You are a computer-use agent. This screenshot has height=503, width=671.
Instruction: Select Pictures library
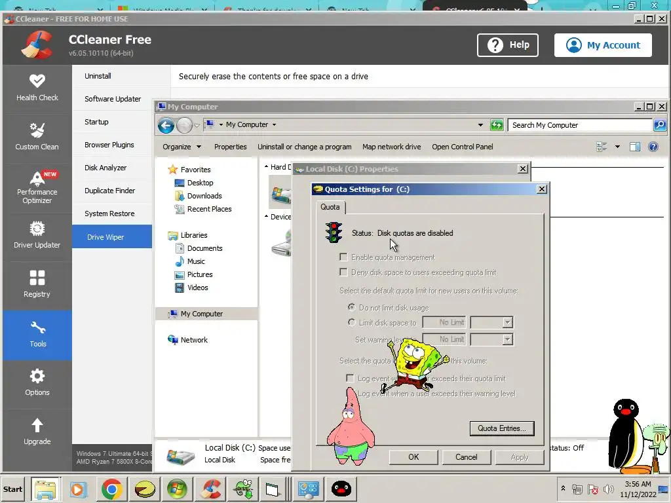(x=199, y=274)
